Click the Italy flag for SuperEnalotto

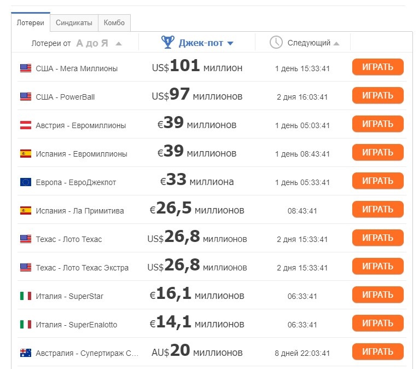tap(26, 324)
